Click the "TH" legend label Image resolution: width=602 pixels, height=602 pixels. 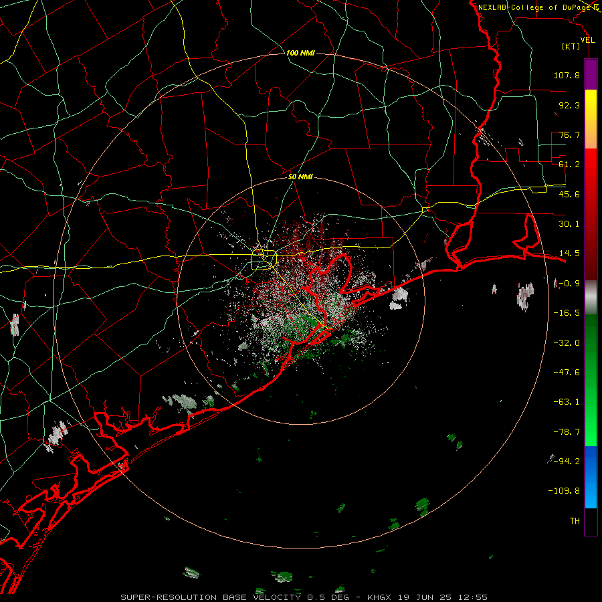pos(575,521)
